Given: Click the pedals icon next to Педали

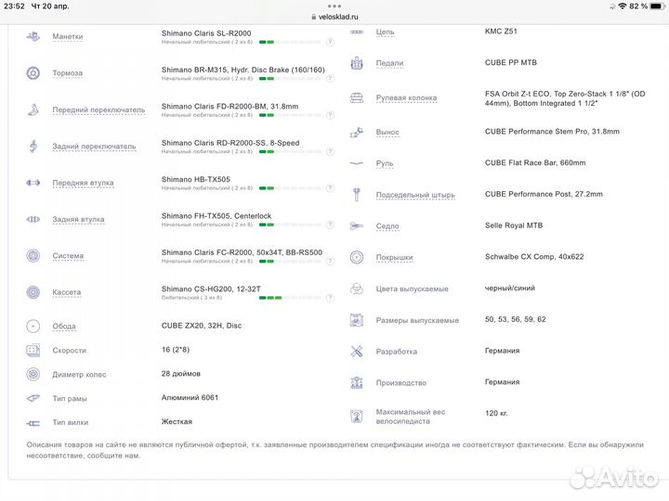Looking at the screenshot, I should pyautogui.click(x=357, y=63).
